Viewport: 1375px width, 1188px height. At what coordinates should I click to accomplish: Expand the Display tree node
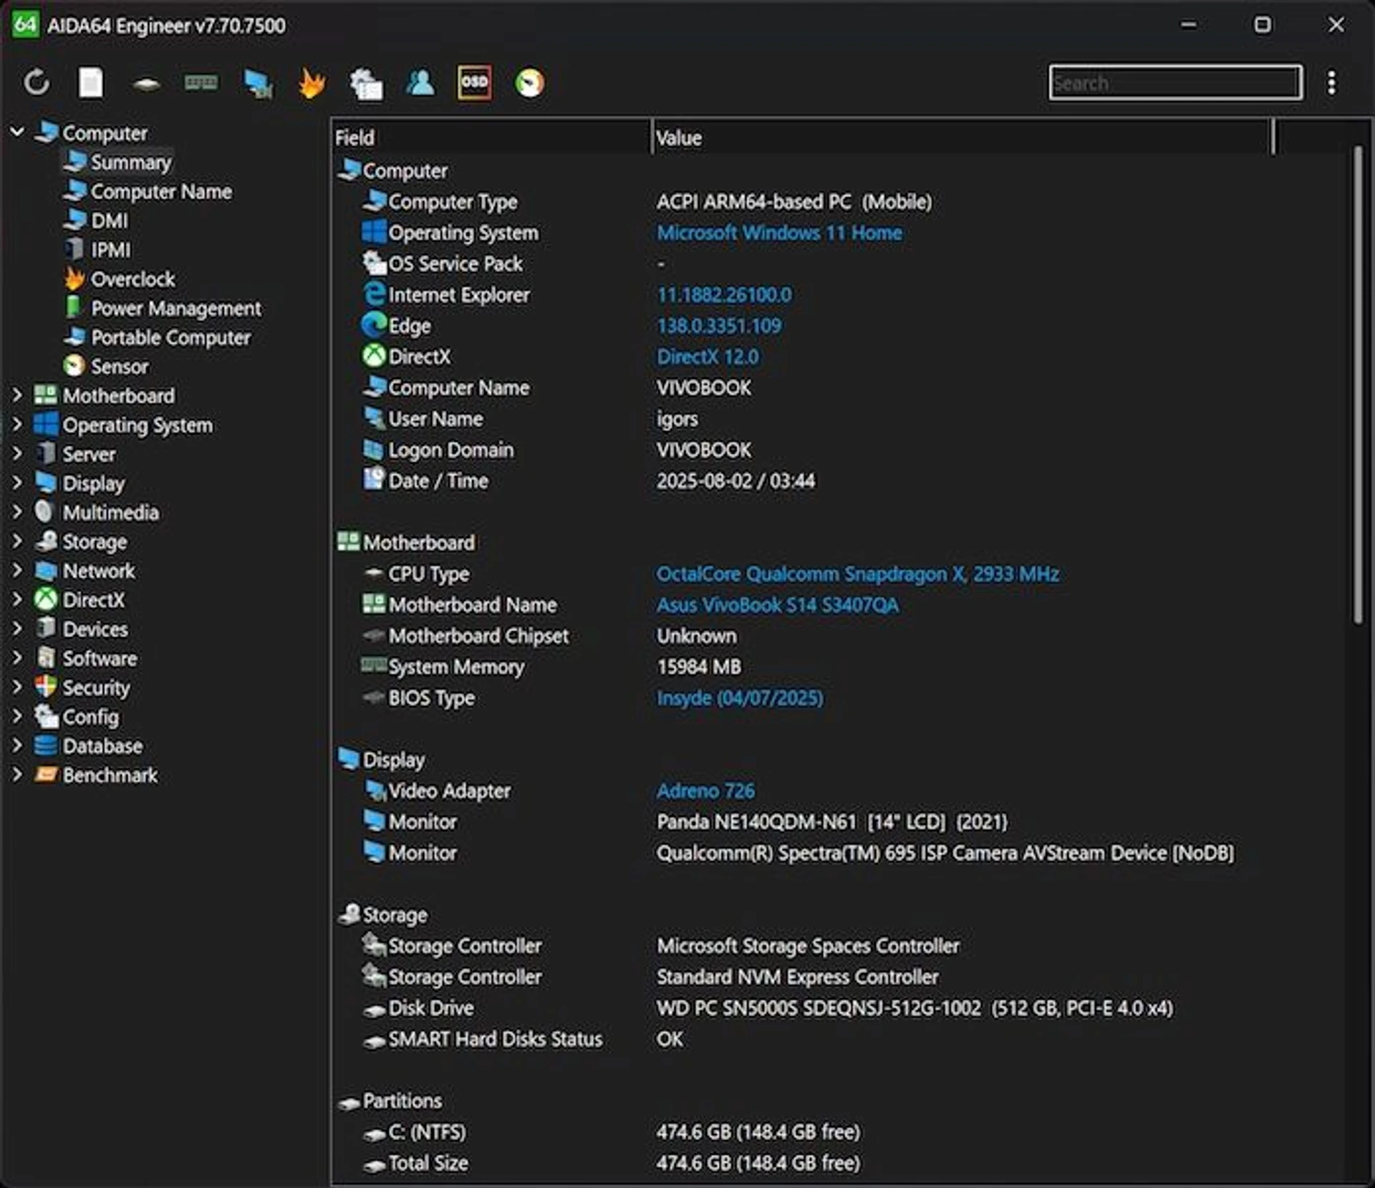click(17, 483)
